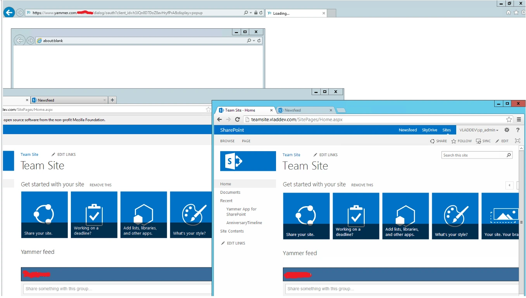Click FOLLOW star in the ribbon
526x298 pixels.
click(x=461, y=141)
